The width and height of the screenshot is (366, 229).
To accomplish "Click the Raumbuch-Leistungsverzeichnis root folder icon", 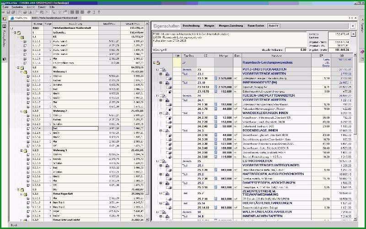I will click(158, 63).
